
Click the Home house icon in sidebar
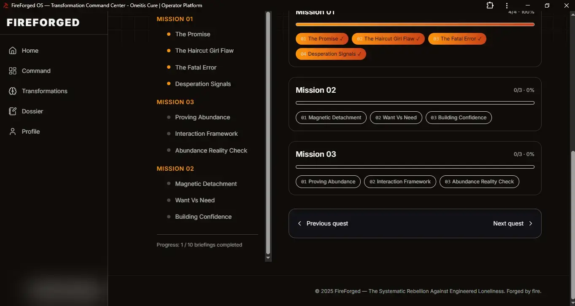(x=13, y=51)
